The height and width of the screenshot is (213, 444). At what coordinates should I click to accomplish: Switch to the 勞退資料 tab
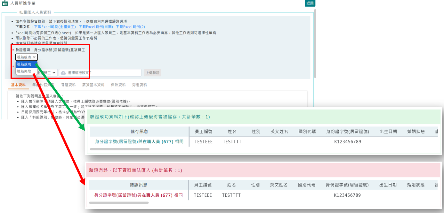point(139,85)
